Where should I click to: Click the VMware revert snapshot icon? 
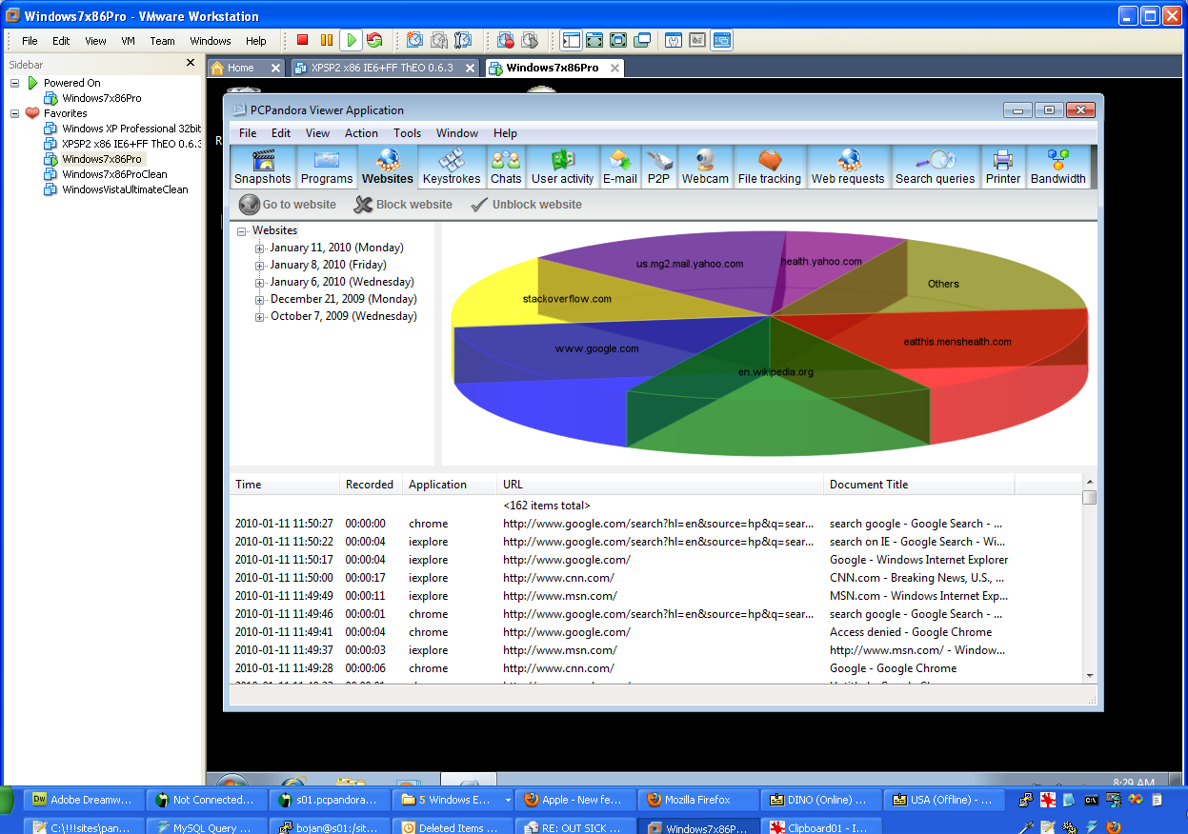(x=438, y=40)
